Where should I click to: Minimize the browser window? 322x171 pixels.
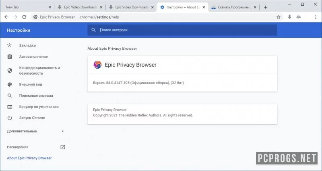[289, 4]
